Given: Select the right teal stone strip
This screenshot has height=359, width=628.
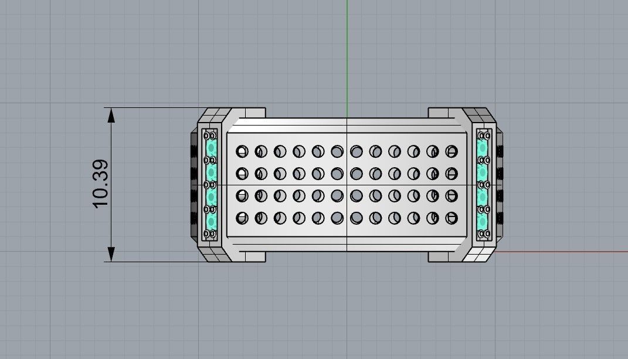Looking at the screenshot, I should tap(483, 184).
